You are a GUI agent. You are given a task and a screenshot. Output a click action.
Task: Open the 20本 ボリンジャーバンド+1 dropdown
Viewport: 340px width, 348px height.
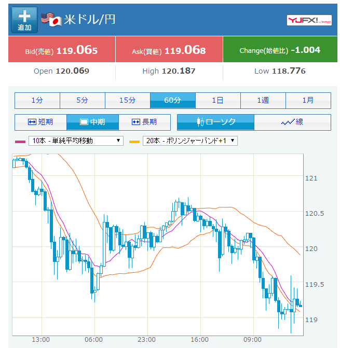point(191,141)
